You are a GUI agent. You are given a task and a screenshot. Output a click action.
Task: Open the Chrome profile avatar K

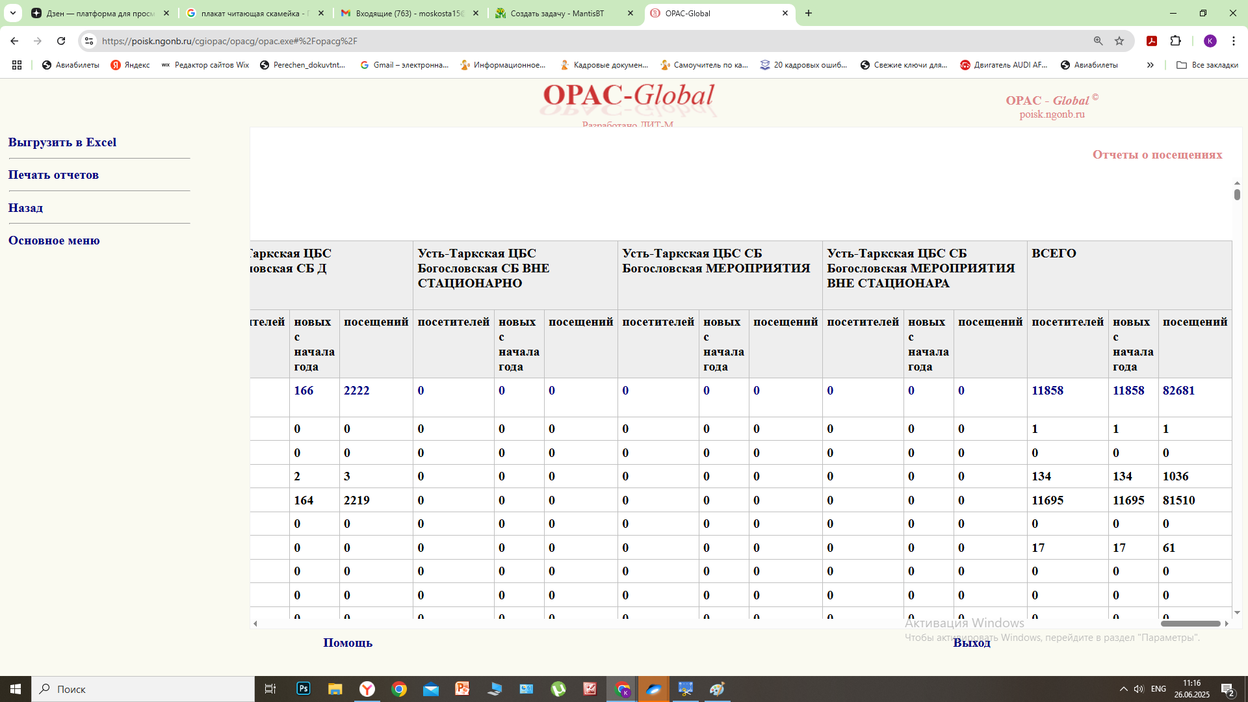tap(1210, 41)
